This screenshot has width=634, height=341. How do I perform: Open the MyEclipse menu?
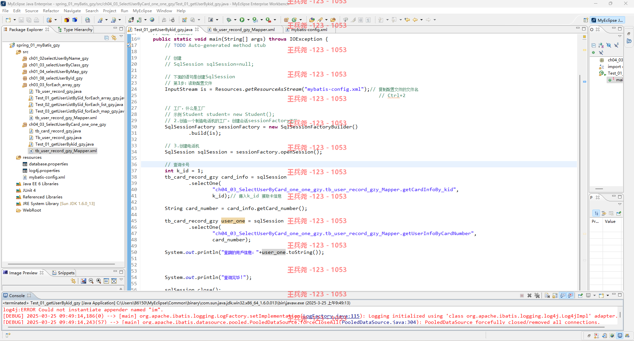coord(142,11)
